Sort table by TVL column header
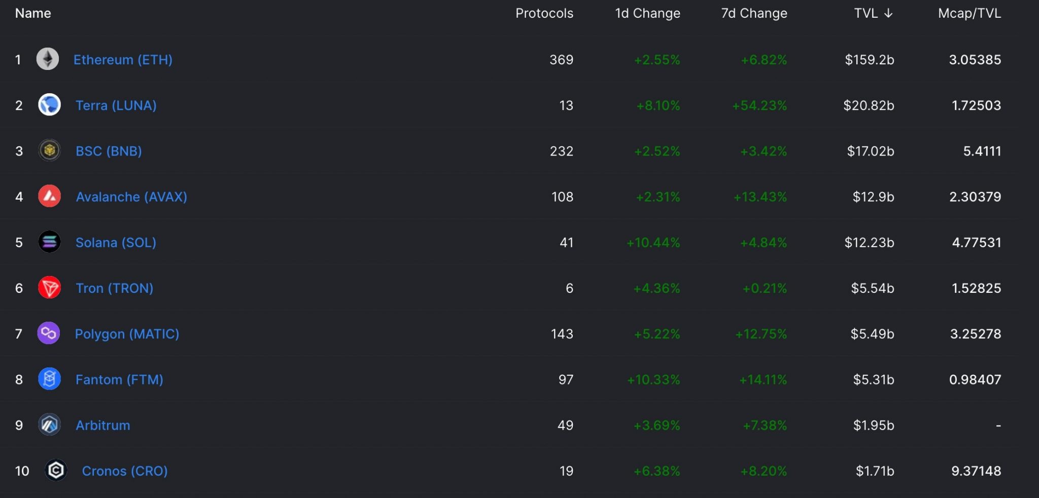Screen dimensions: 1039x498 (x=865, y=13)
